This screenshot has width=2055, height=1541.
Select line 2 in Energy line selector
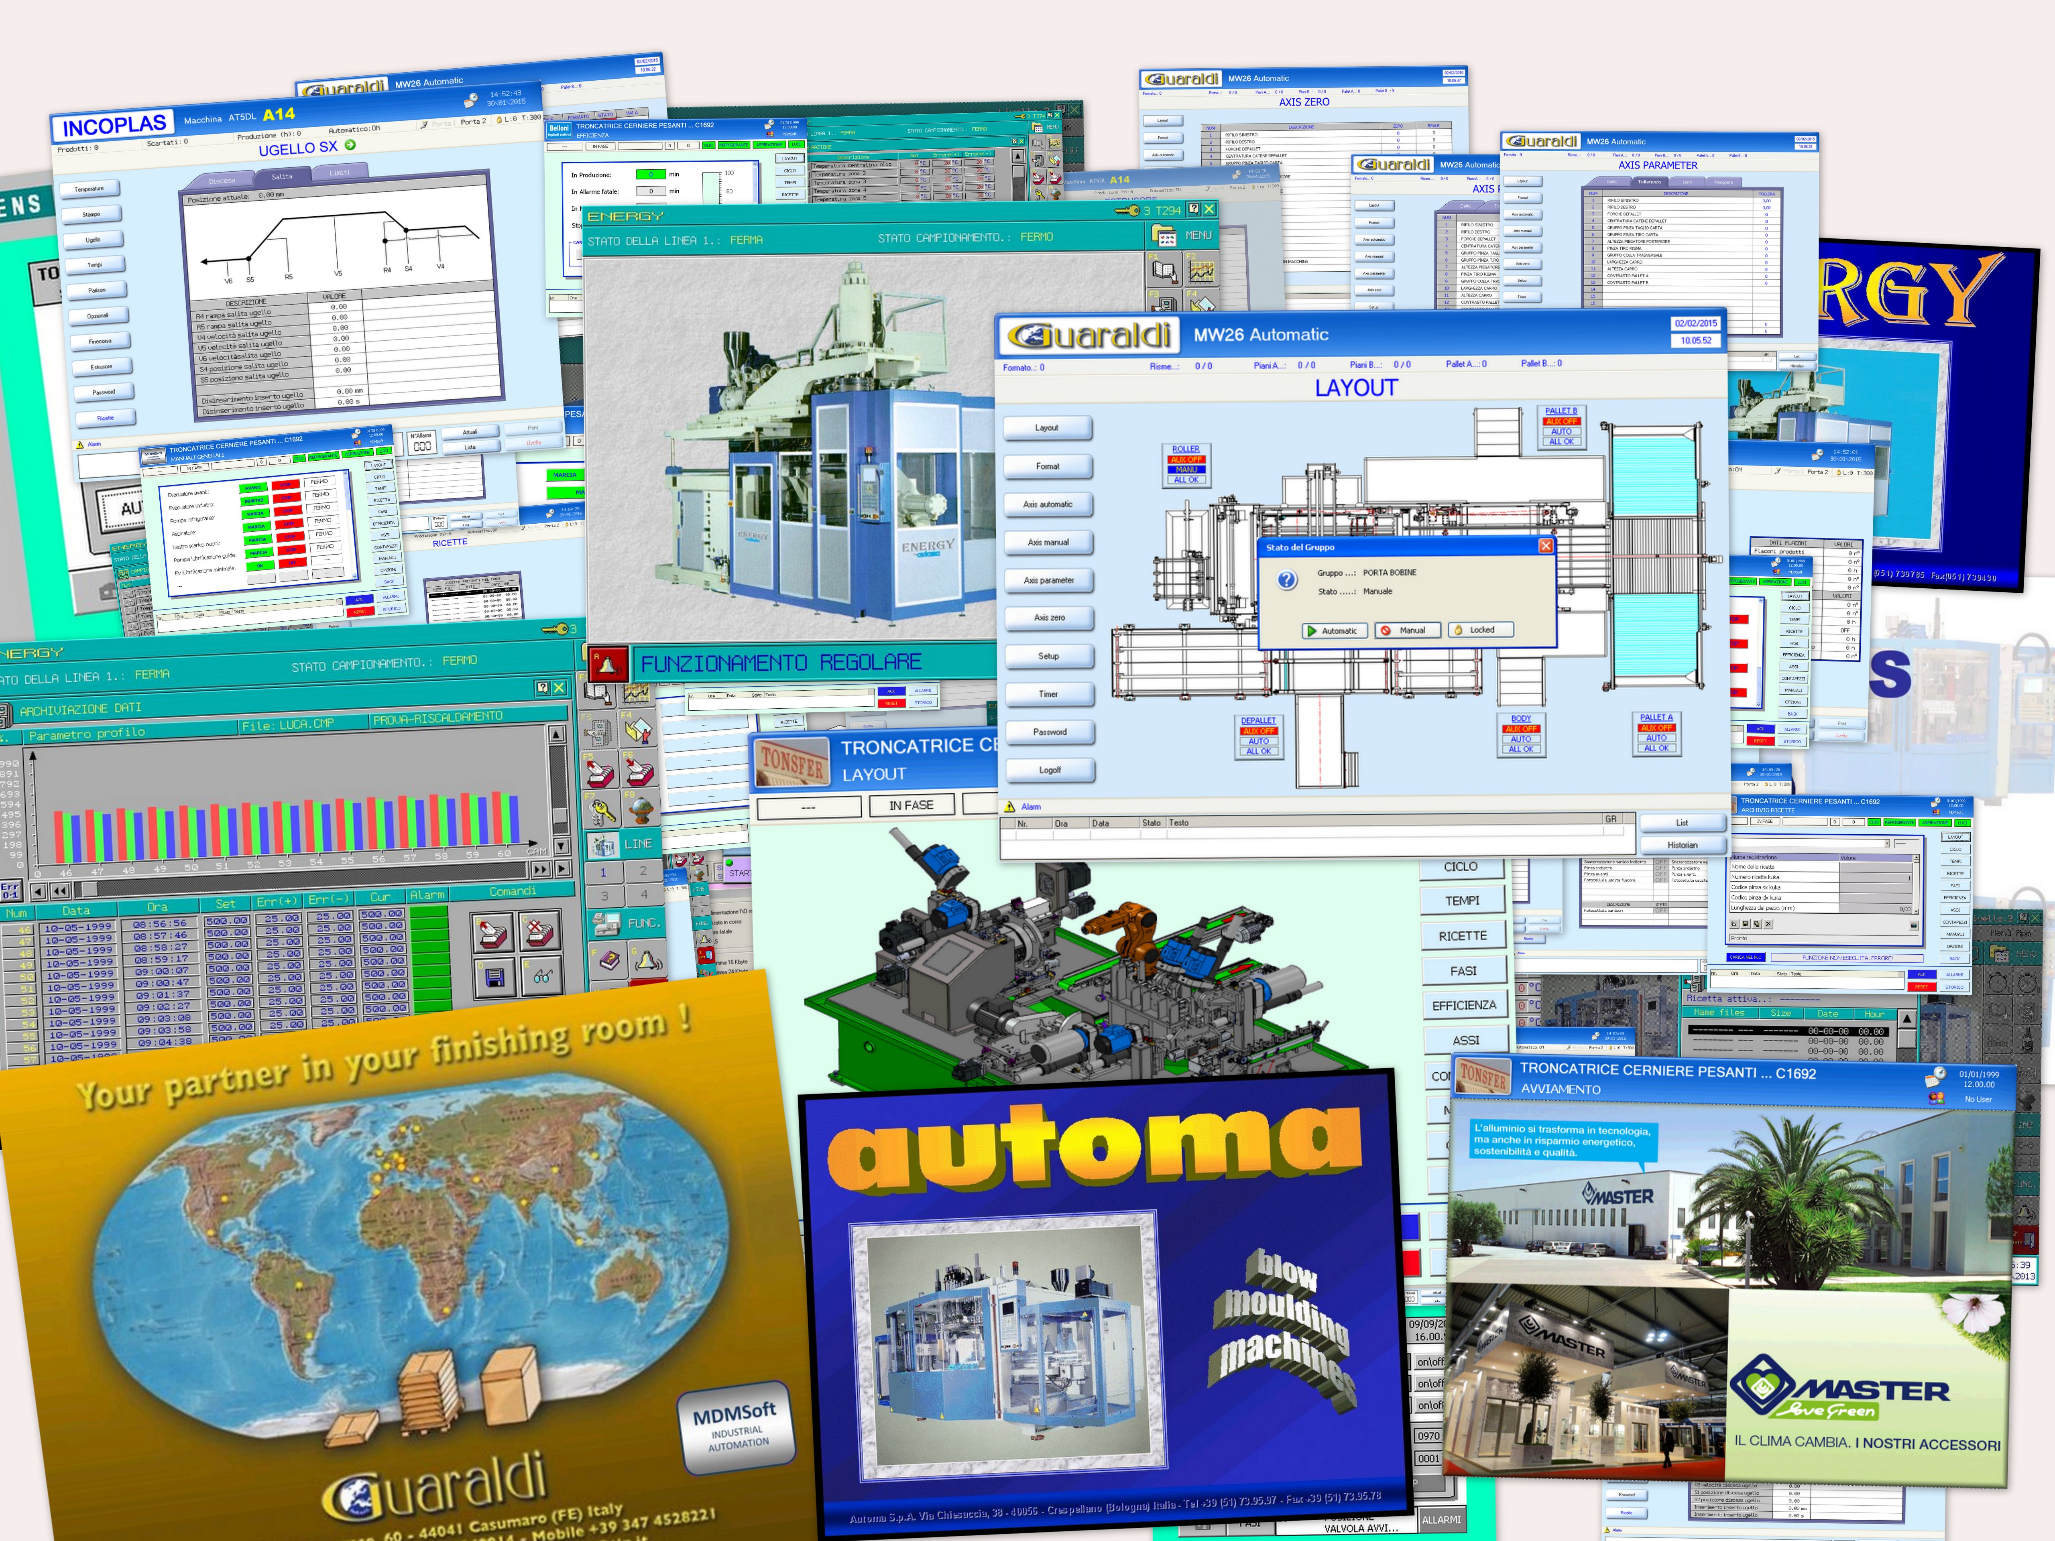point(643,870)
